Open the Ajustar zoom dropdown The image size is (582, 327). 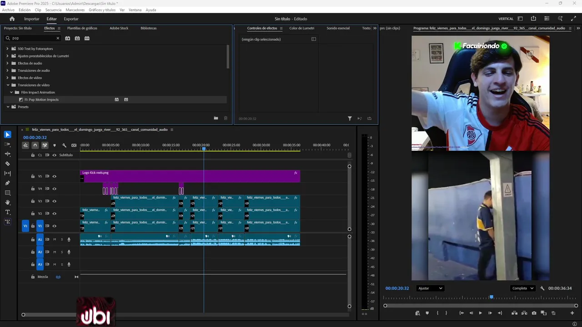pos(430,288)
